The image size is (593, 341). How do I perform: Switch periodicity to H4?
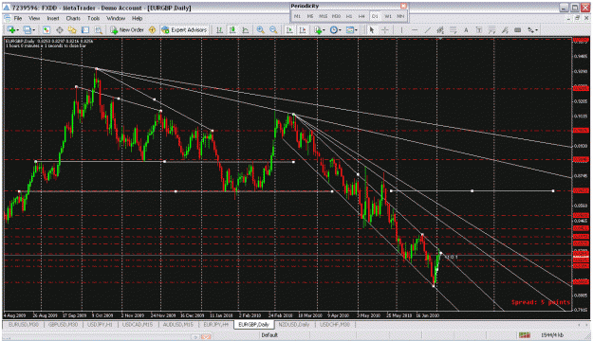[361, 16]
